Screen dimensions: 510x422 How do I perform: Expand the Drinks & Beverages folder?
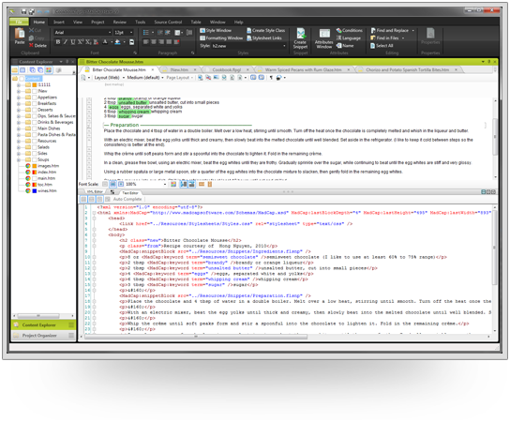pos(19,122)
